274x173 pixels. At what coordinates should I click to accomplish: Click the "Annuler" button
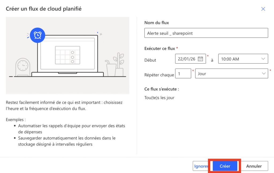pos(254,166)
